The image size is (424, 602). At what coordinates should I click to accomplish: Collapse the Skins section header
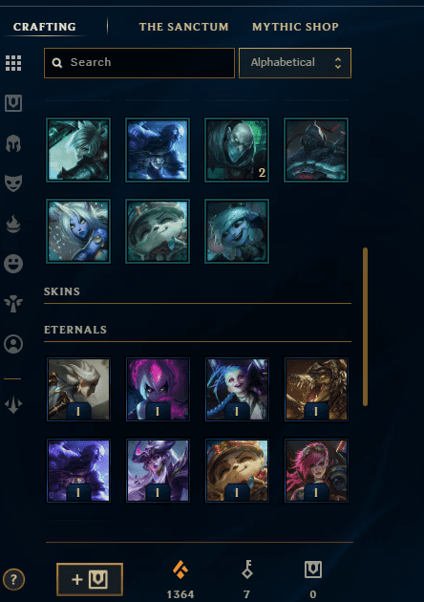pyautogui.click(x=62, y=291)
